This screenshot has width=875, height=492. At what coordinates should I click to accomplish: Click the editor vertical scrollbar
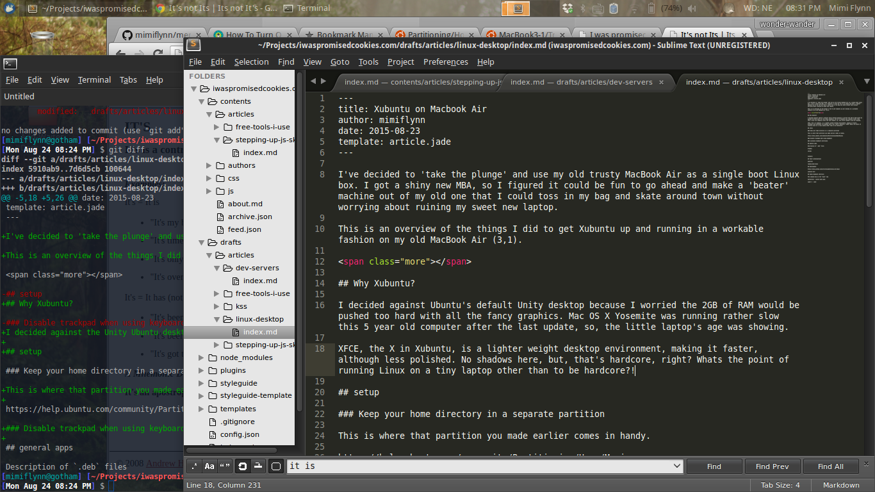[869, 151]
